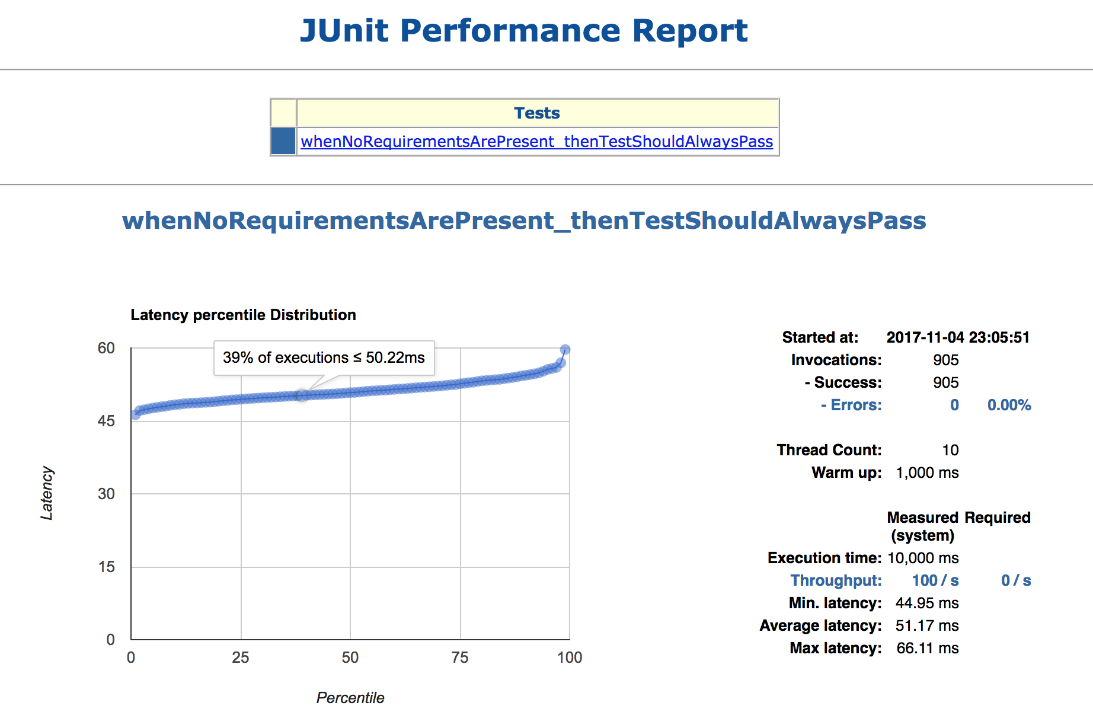Click the 'Latency percentile Distribution' chart title
The width and height of the screenshot is (1093, 728).
point(243,315)
